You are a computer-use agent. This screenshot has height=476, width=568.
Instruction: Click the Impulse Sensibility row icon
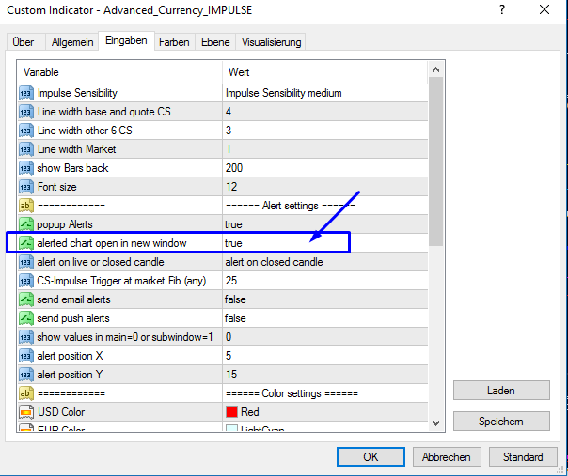pos(26,93)
